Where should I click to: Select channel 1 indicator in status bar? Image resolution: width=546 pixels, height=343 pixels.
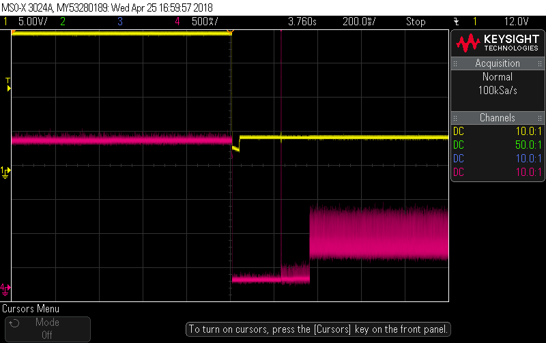5,22
